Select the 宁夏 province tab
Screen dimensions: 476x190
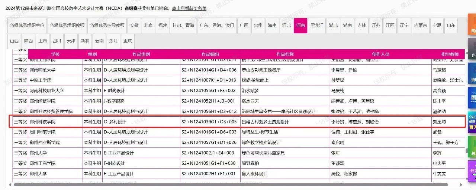(437, 26)
